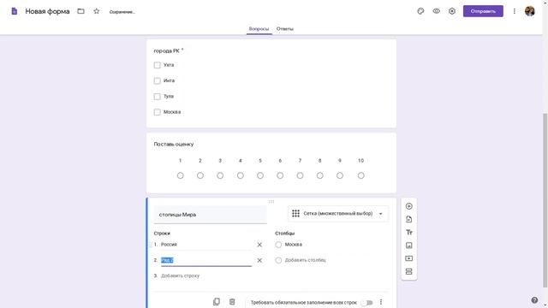
Task: Select rating 1 radio button
Action: pyautogui.click(x=180, y=175)
